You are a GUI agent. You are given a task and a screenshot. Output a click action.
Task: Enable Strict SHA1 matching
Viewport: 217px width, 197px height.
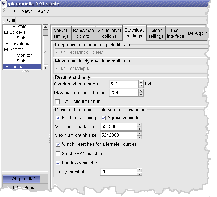pyautogui.click(x=58, y=154)
